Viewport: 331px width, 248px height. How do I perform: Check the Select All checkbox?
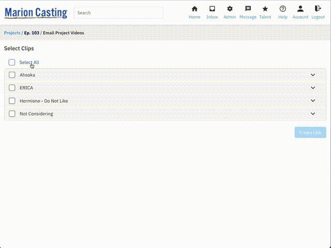coord(12,63)
